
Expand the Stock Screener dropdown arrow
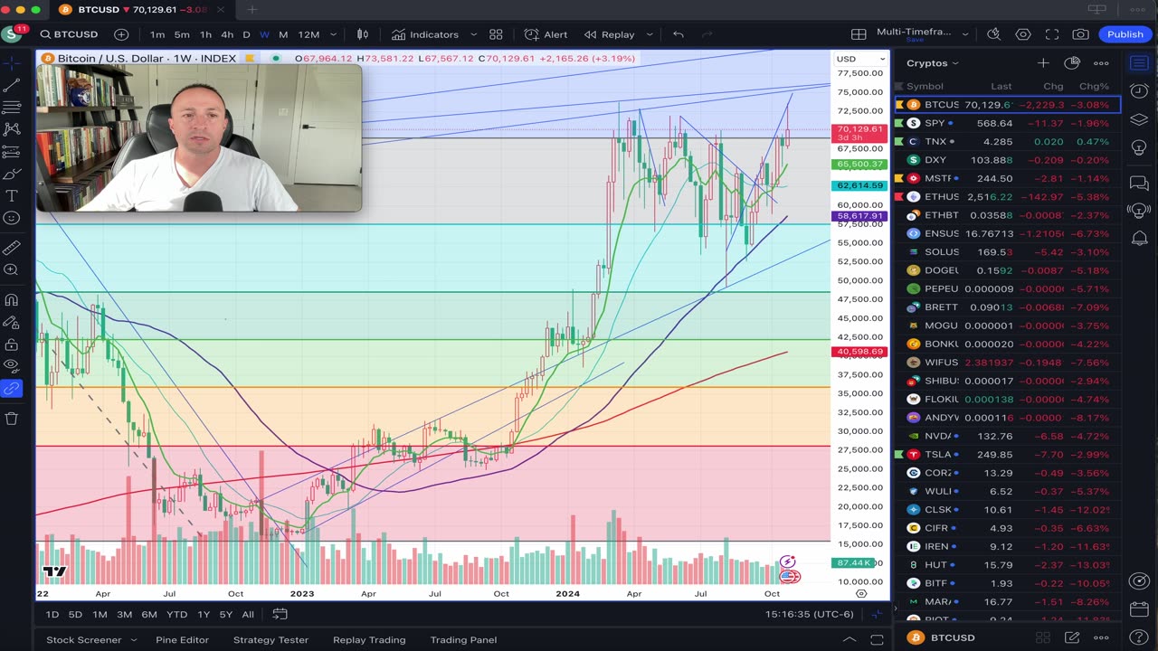point(134,640)
